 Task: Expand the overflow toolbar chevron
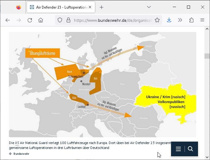(x=180, y=20)
